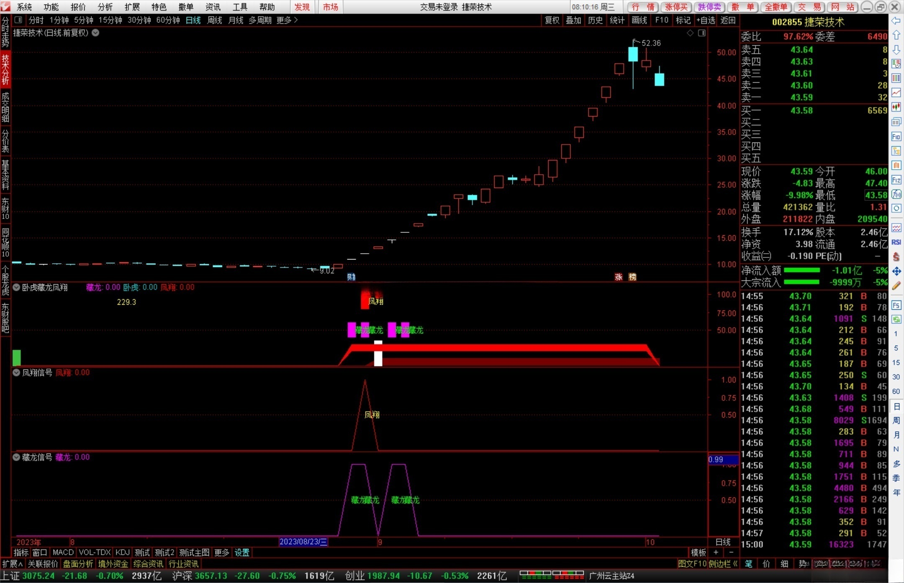Image resolution: width=904 pixels, height=583 pixels.
Task: Click the RSI indicator sidebar icon
Action: (x=896, y=242)
